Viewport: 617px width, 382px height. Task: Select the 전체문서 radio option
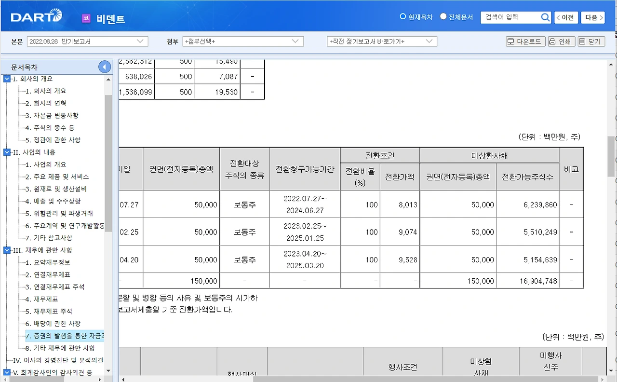tap(443, 16)
